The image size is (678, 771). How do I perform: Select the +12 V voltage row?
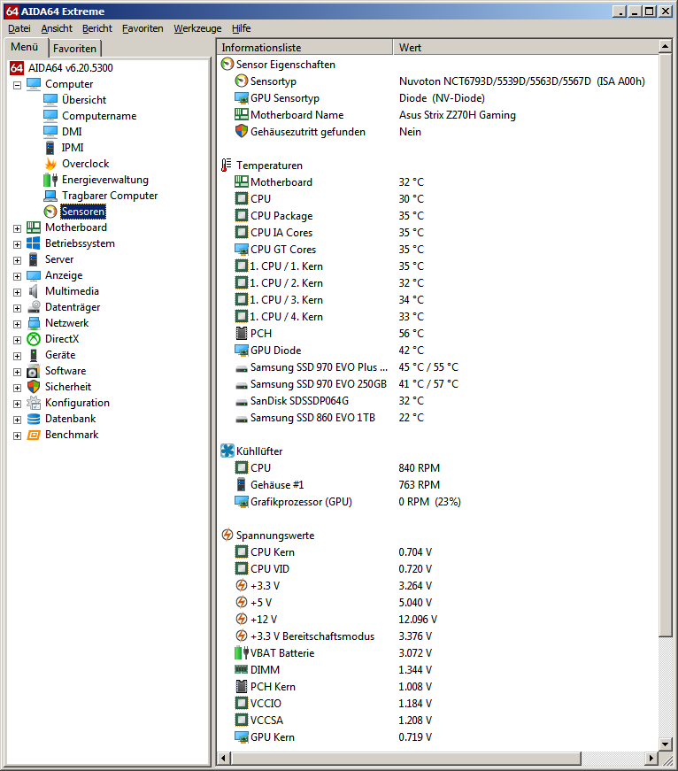coord(437,619)
